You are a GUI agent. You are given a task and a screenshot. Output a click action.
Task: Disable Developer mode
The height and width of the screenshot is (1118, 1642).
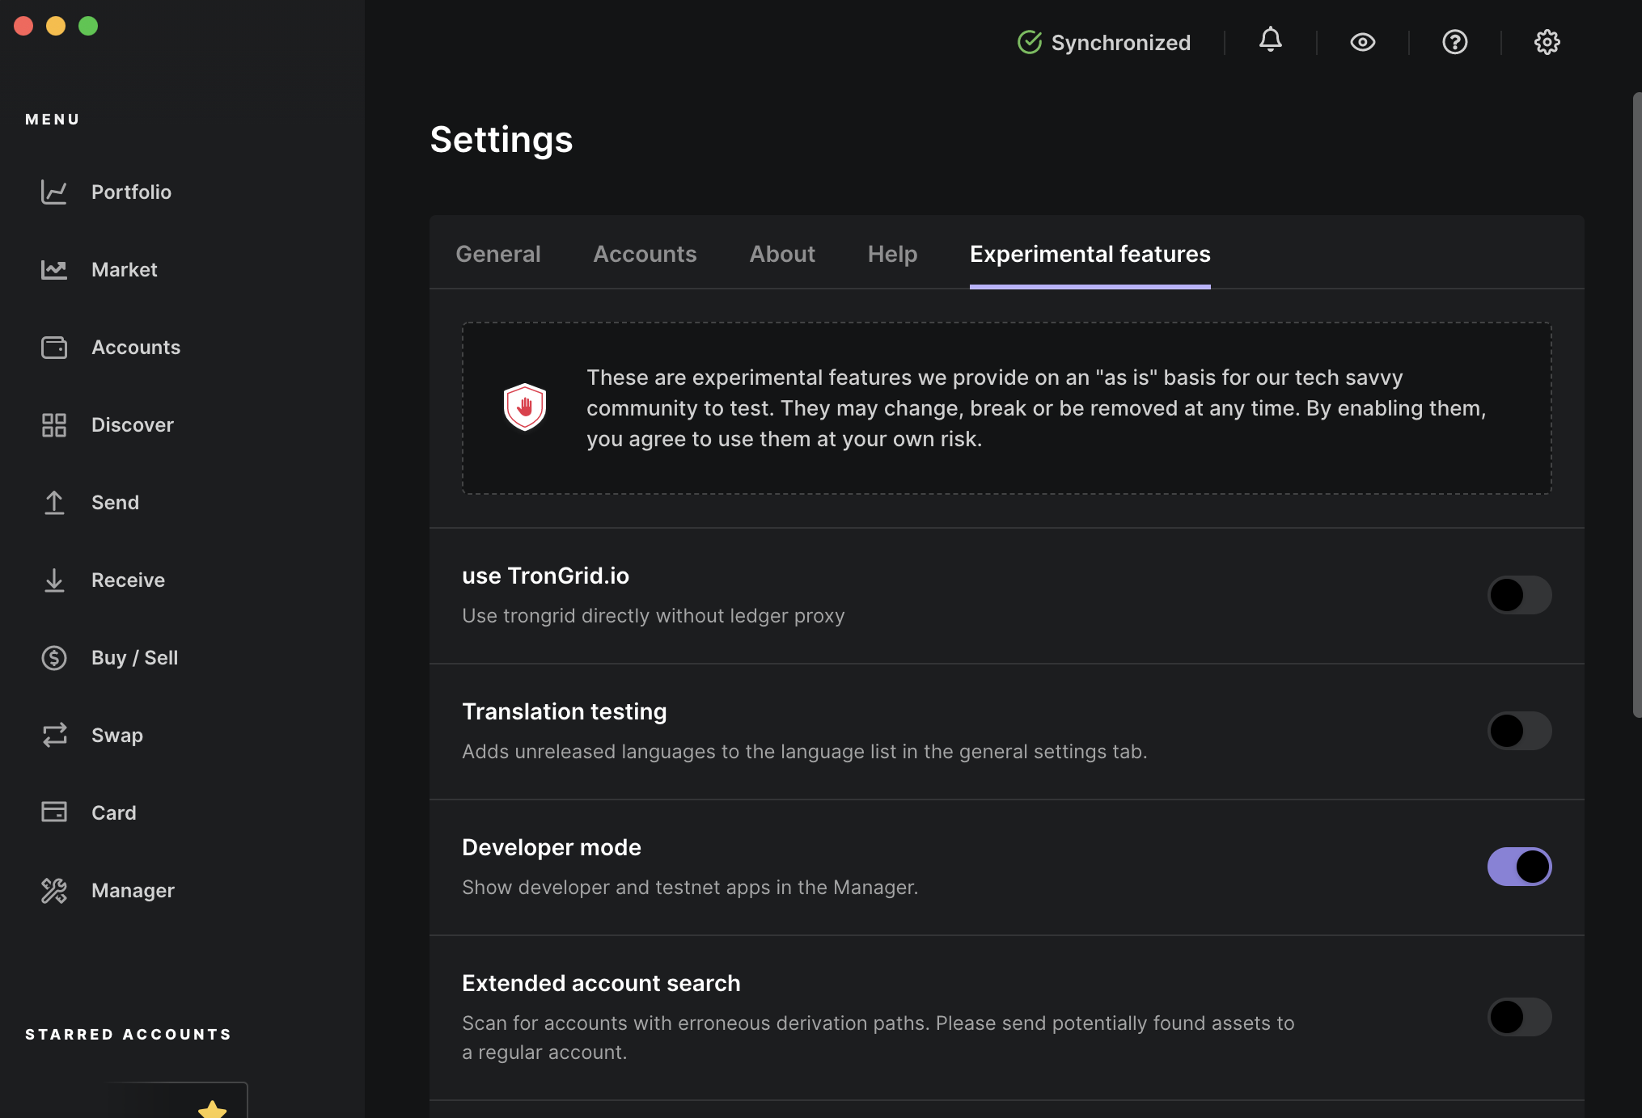[1519, 866]
